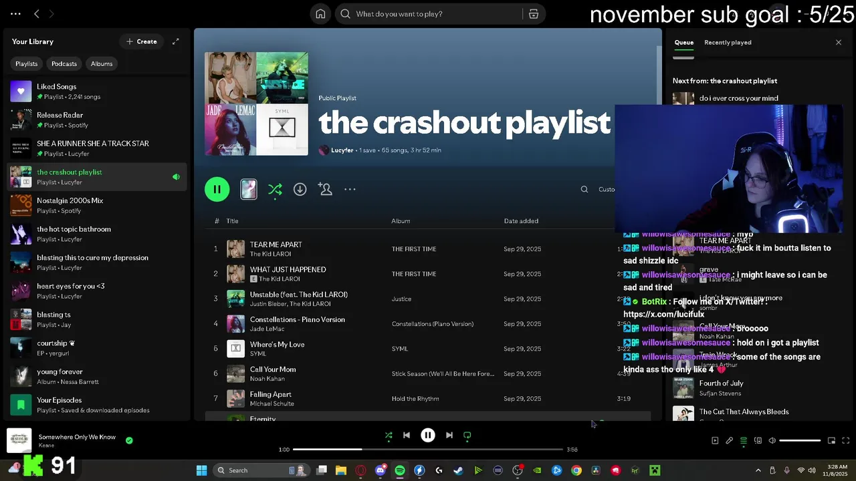
Task: Click the playlist preview cover icon beside pause
Action: coord(248,189)
